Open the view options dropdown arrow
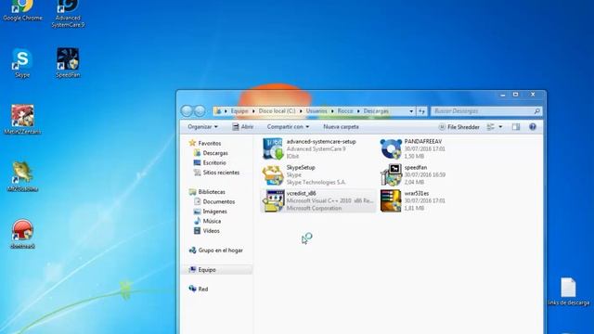The height and width of the screenshot is (334, 594). tap(500, 127)
